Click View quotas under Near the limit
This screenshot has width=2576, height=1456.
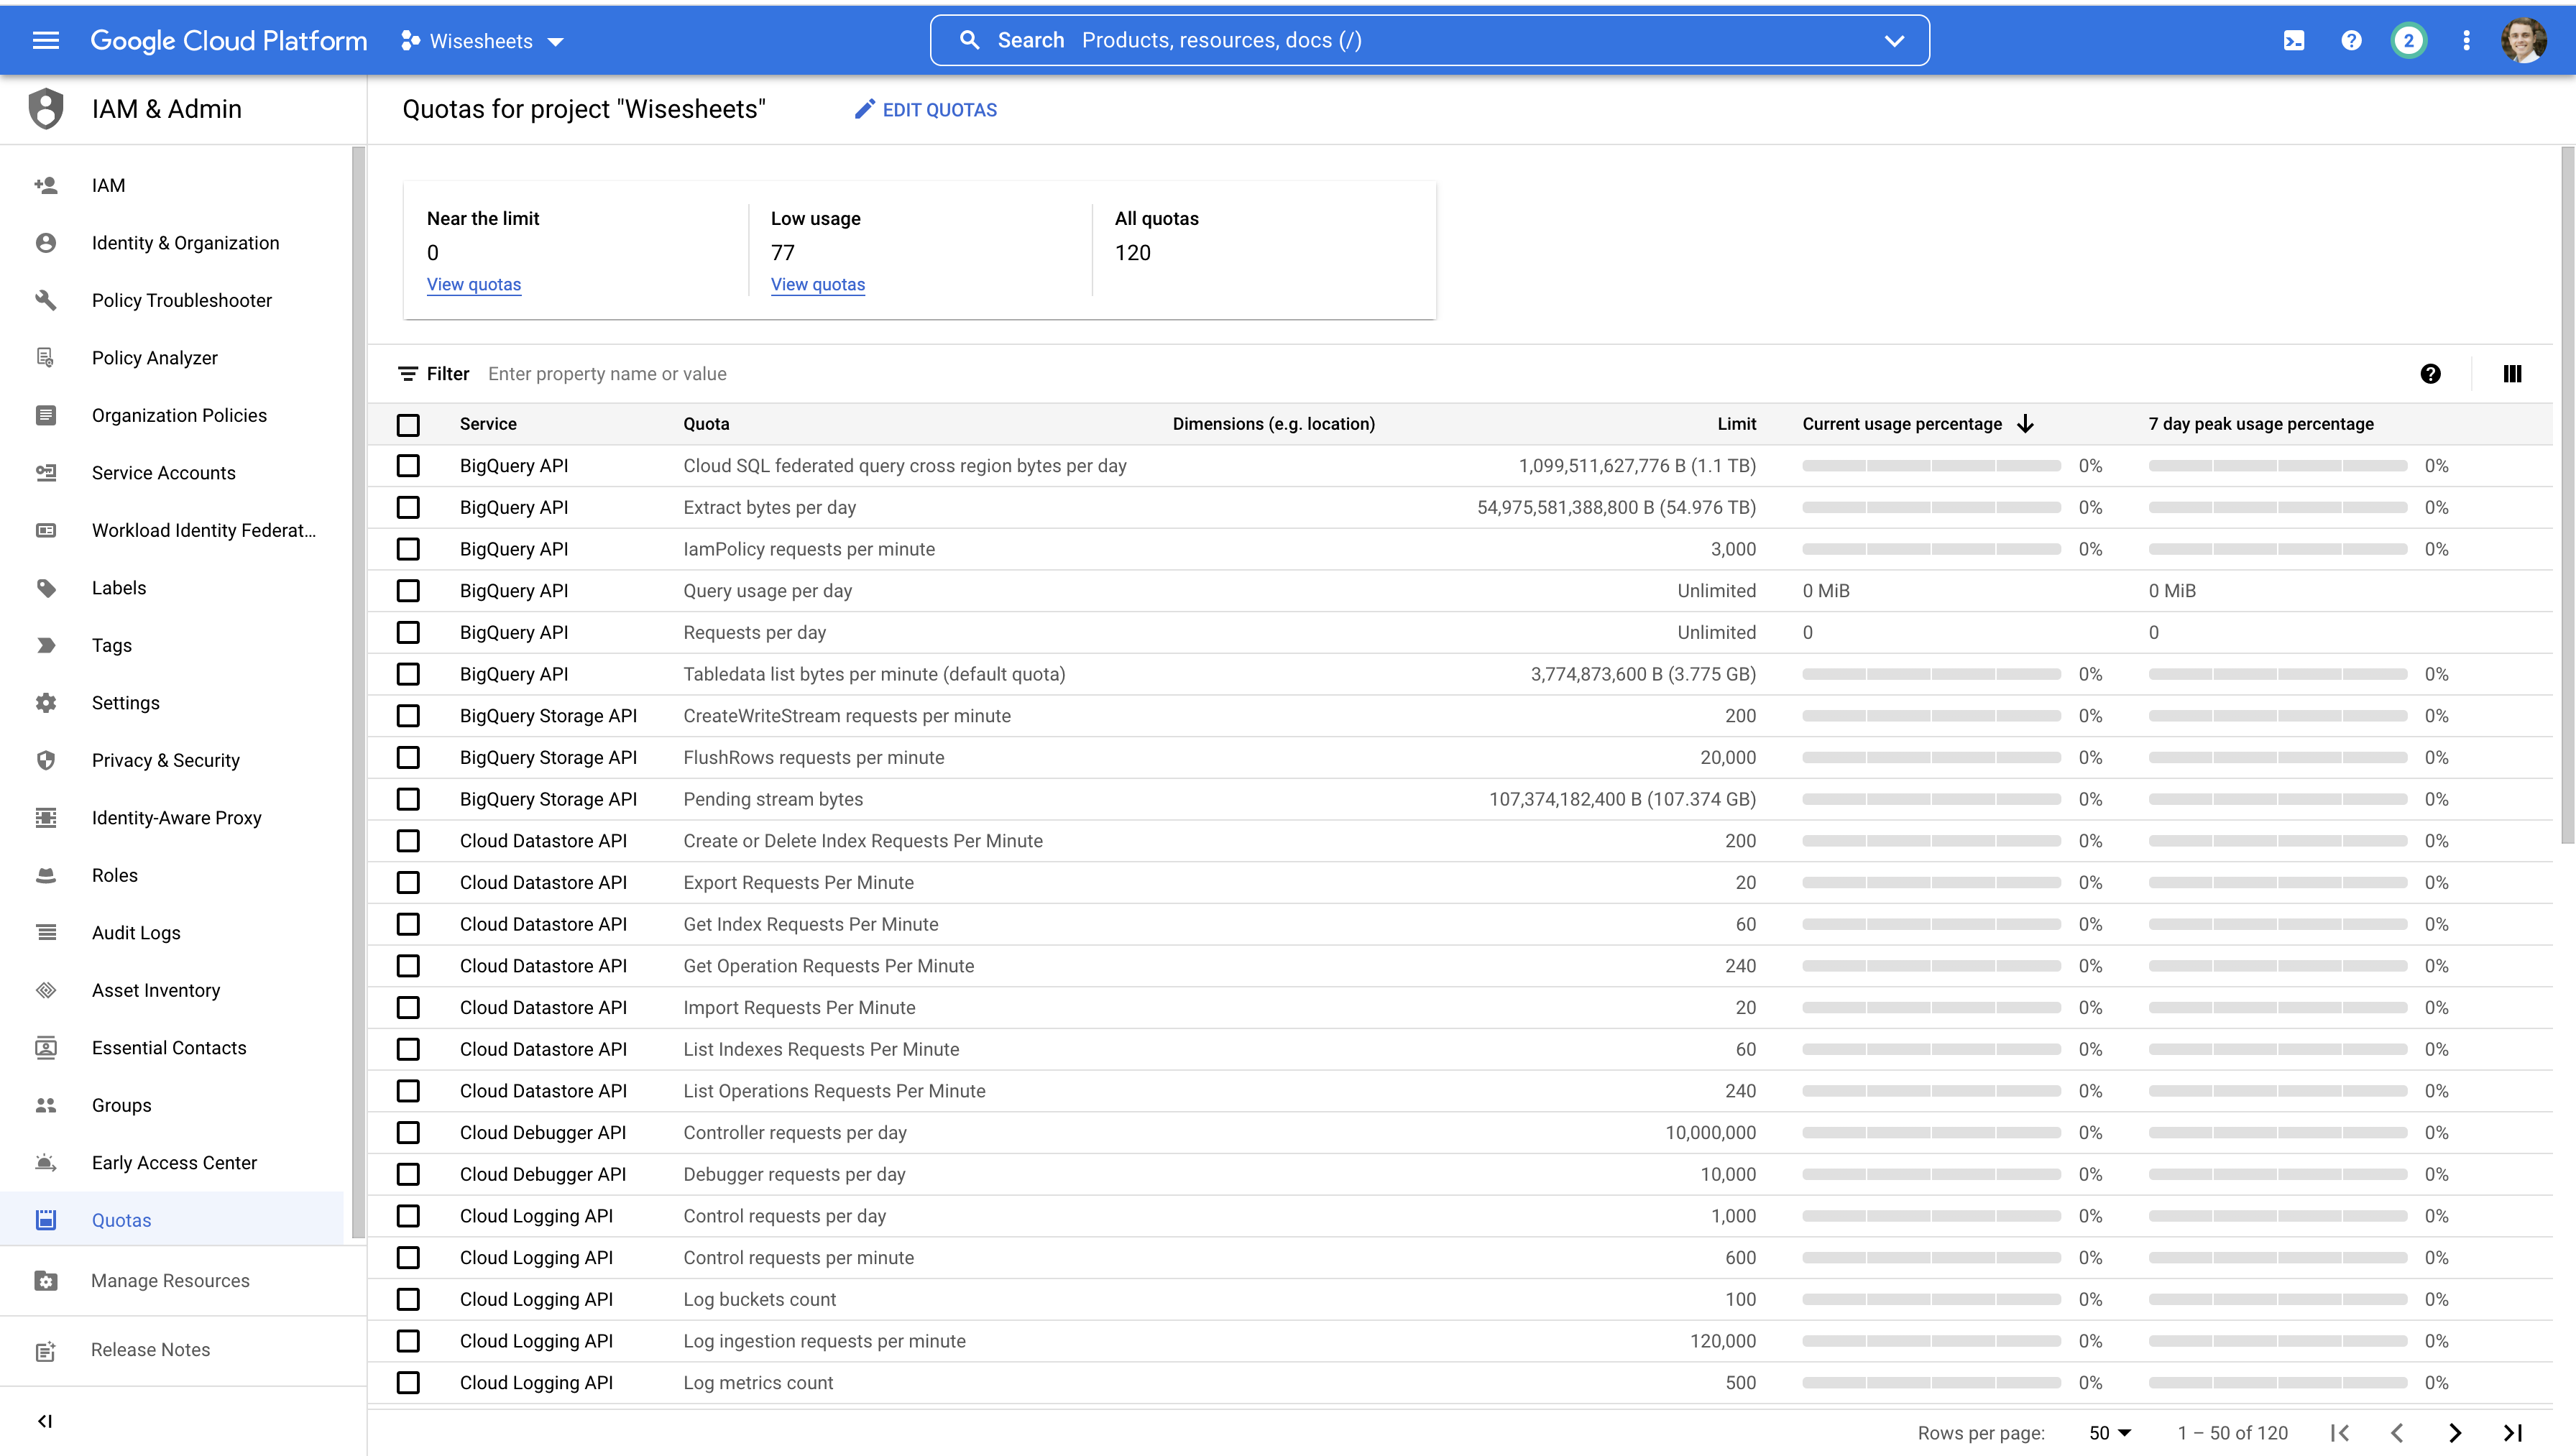(474, 284)
